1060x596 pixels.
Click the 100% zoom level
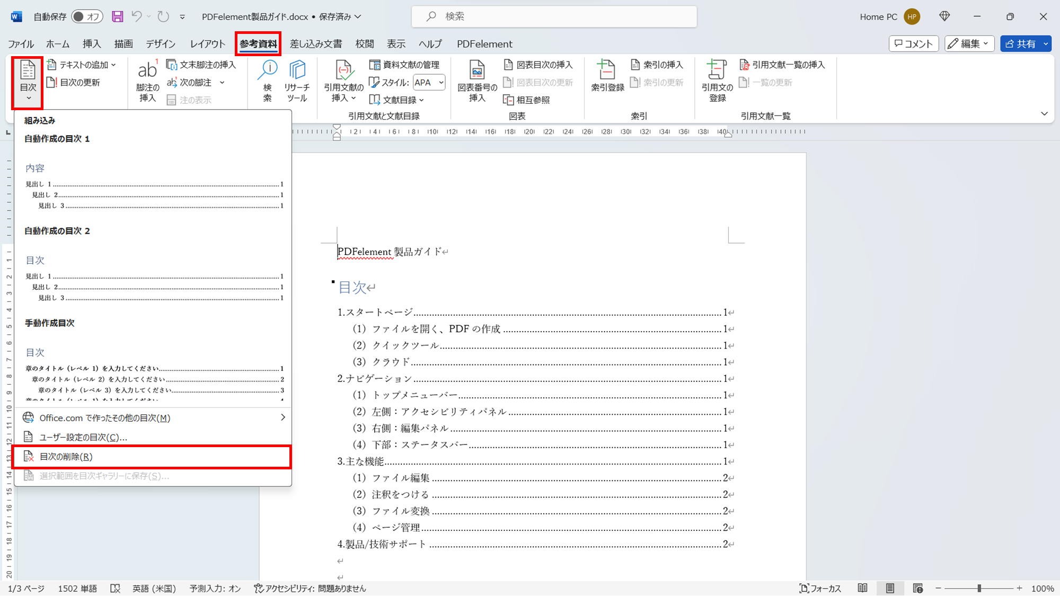1042,588
